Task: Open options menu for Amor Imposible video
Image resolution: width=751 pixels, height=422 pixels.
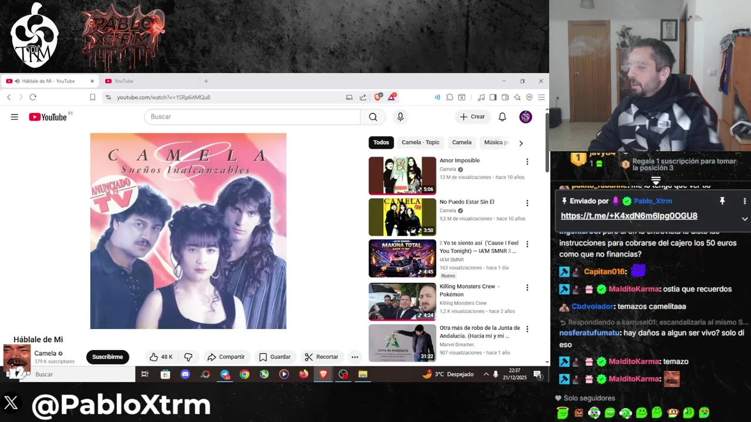Action: [527, 162]
